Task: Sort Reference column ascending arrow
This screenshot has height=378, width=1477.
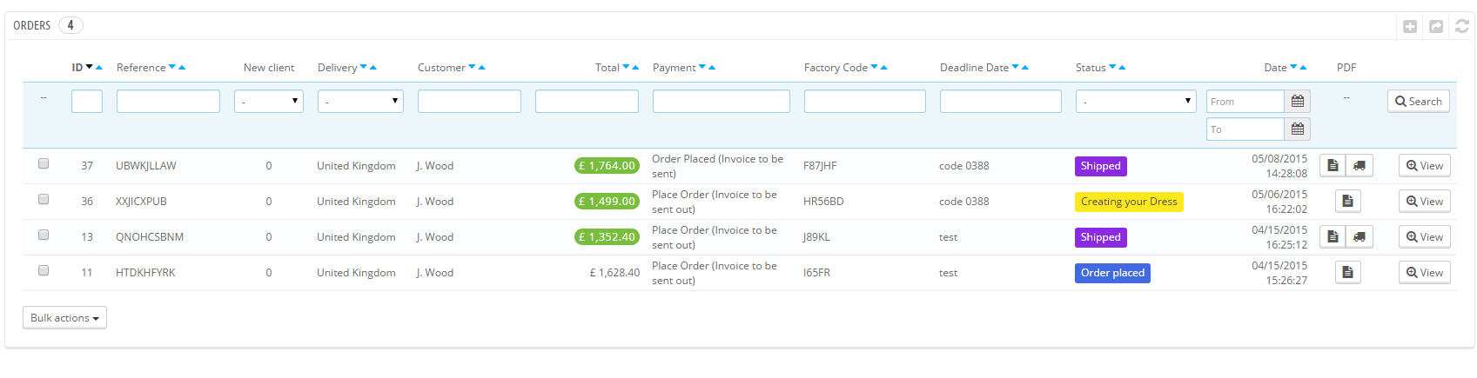Action: pyautogui.click(x=182, y=67)
